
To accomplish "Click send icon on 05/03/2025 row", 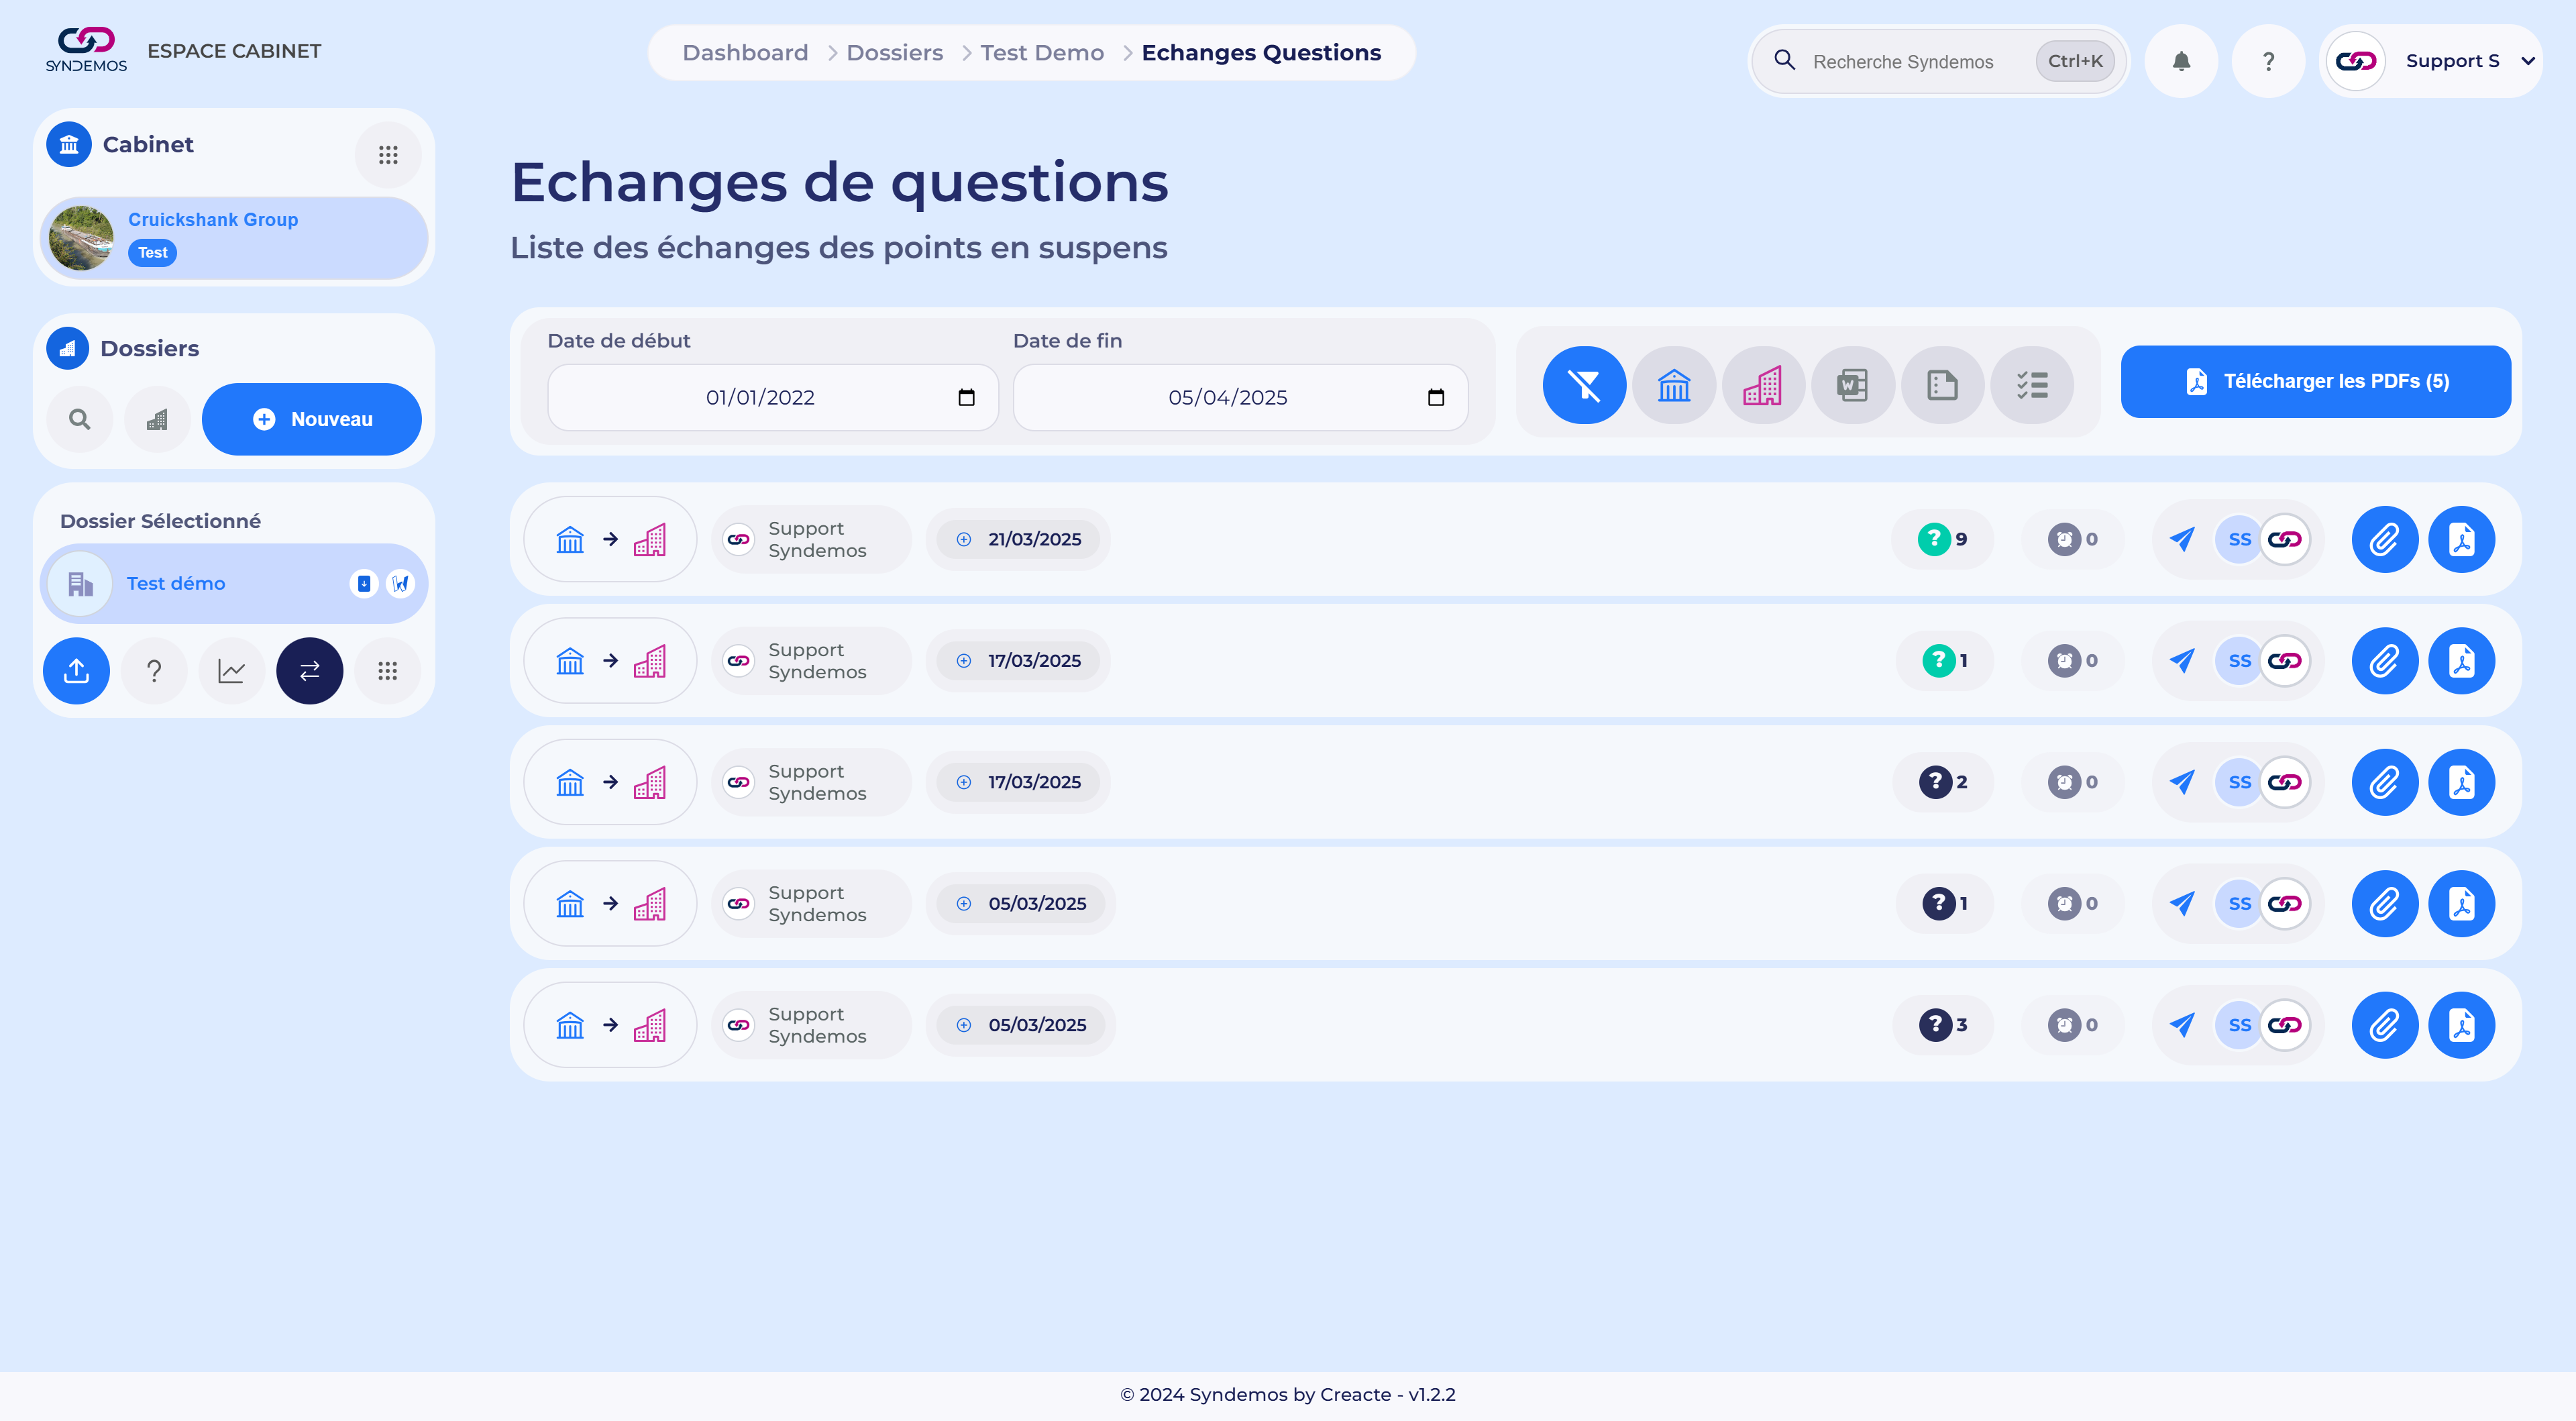I will pyautogui.click(x=2181, y=904).
